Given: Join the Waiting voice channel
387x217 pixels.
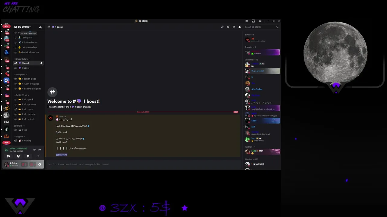Looking at the screenshot, I should tap(29, 141).
